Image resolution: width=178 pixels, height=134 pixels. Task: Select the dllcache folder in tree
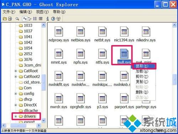pyautogui.click(x=28, y=110)
